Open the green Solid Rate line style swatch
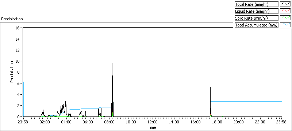Screen dimensions: 292x131 (x=285, y=18)
